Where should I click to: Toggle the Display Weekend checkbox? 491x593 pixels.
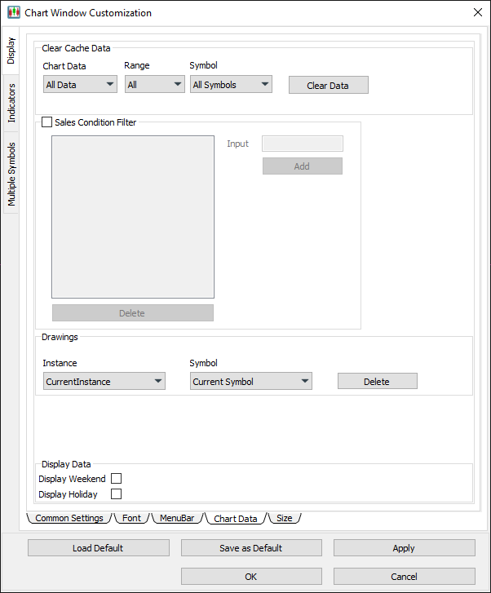(x=116, y=479)
